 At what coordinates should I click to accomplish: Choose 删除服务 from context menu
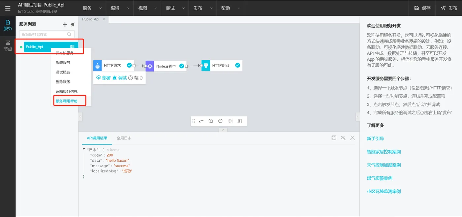63,82
